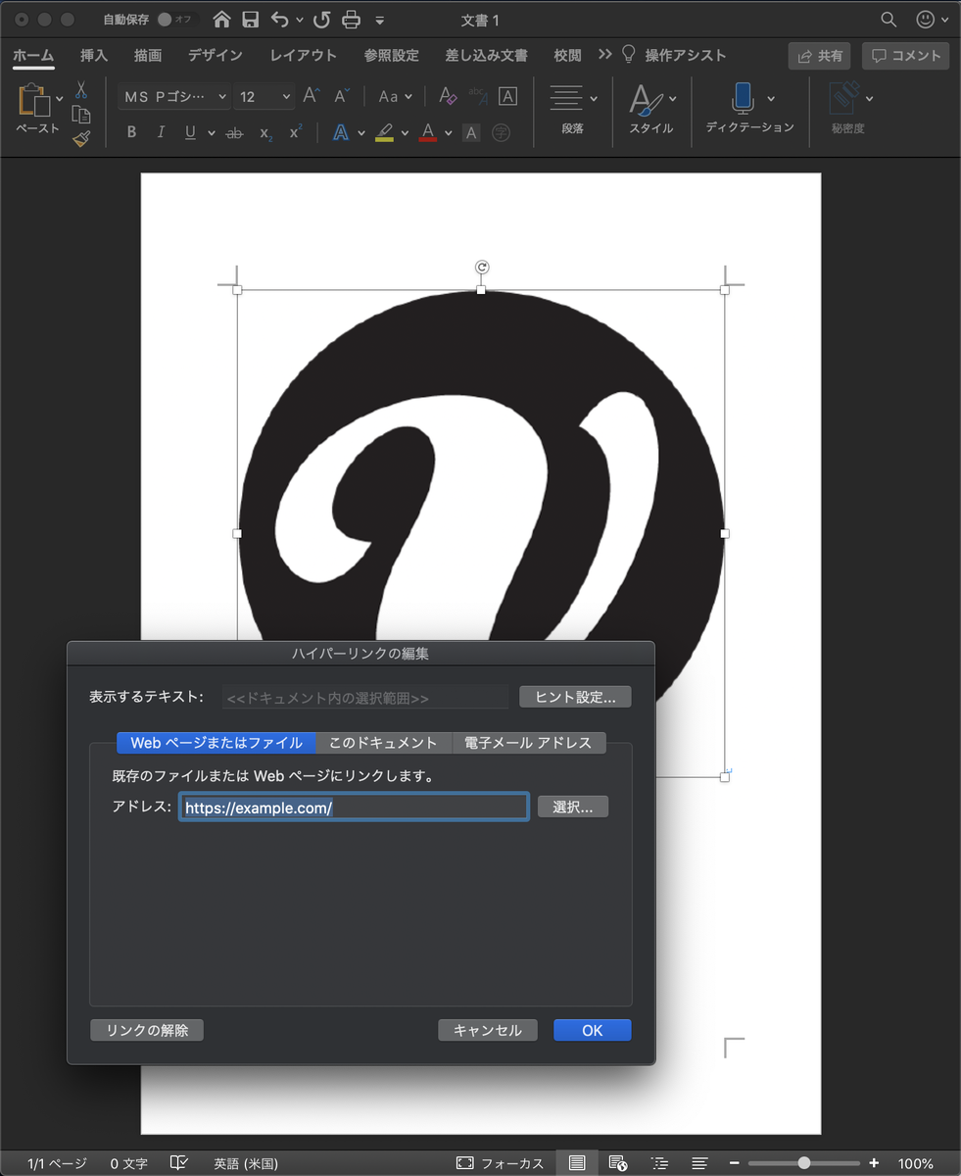Open the 描画 ribbon tab
This screenshot has height=1176, width=961.
click(x=148, y=55)
